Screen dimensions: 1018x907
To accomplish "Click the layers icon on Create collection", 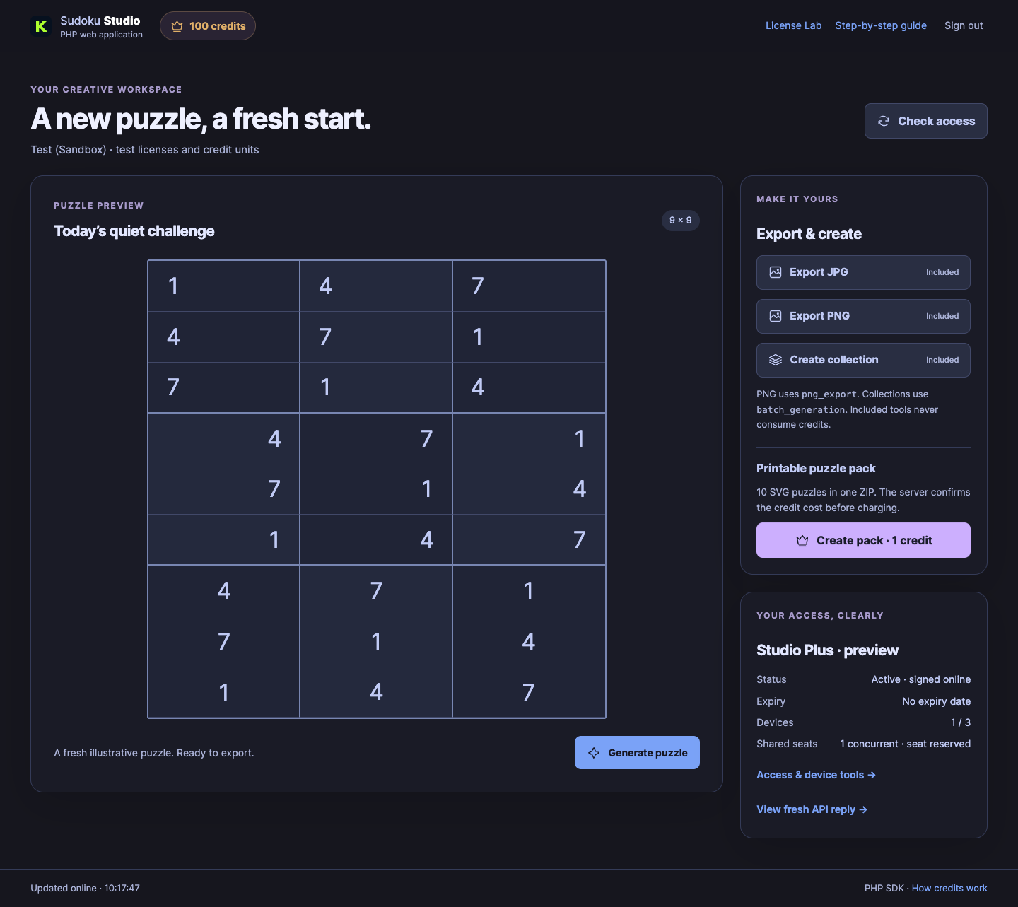I will 776,360.
